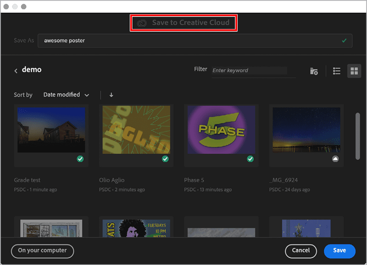Reverse sort order with the down arrow
Screen dimensions: 367x265
tap(111, 95)
